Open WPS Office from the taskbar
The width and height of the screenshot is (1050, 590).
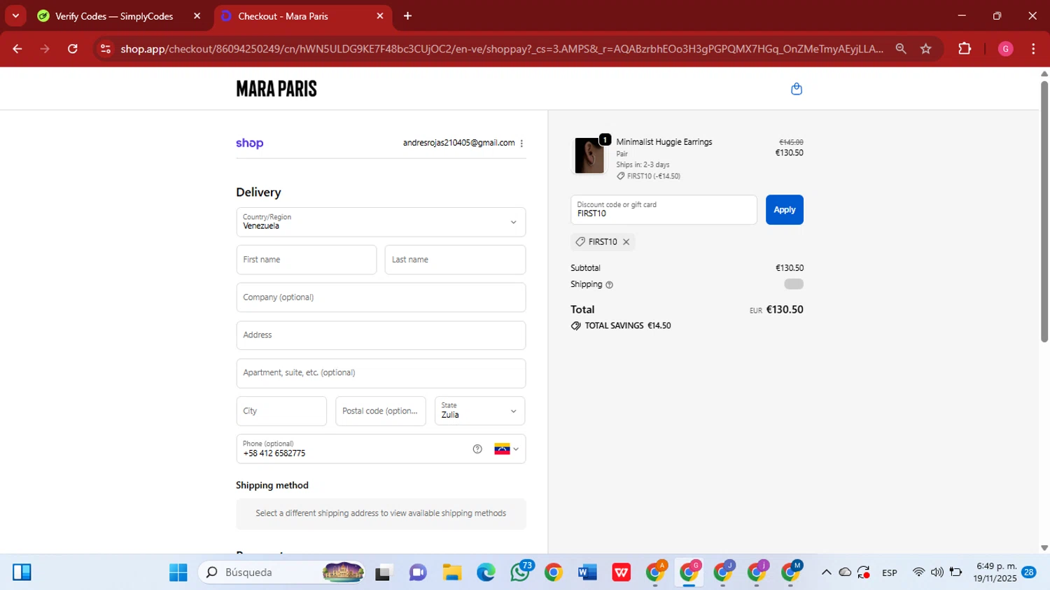coord(621,573)
